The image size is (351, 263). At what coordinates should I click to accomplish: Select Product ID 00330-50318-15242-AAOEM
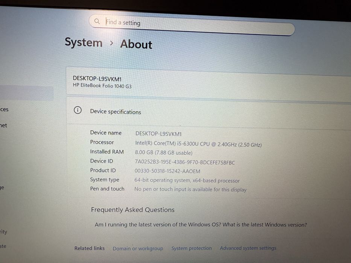(167, 171)
